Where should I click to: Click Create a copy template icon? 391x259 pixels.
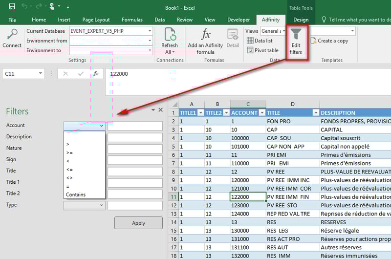point(313,41)
